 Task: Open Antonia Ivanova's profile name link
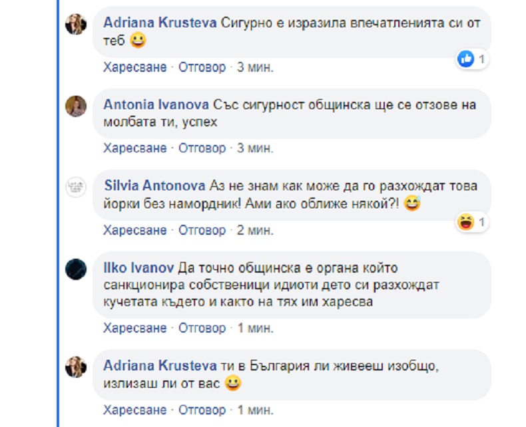click(157, 104)
